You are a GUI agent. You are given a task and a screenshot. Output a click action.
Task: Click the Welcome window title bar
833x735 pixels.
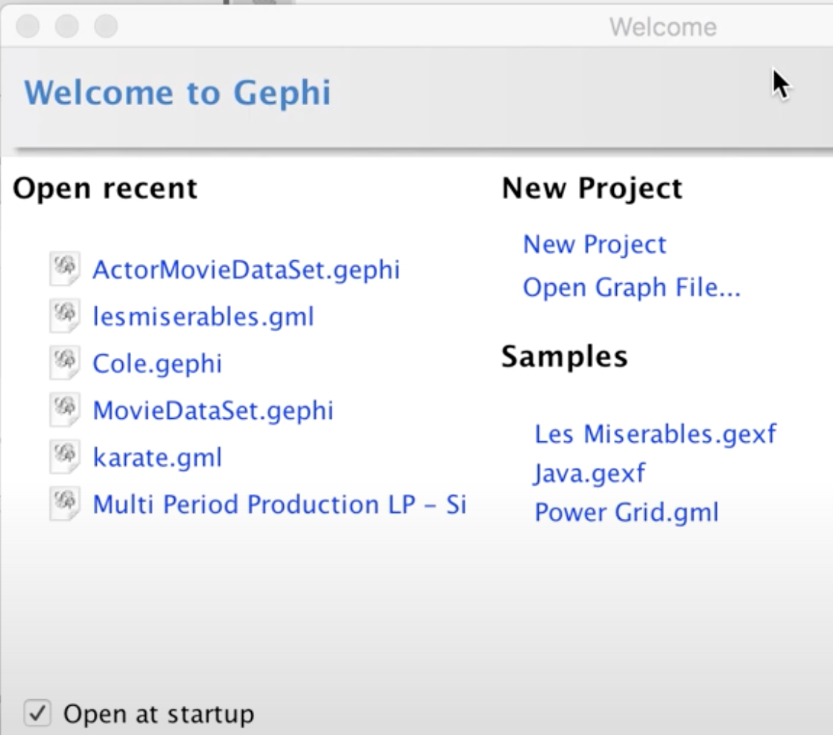coord(447,28)
